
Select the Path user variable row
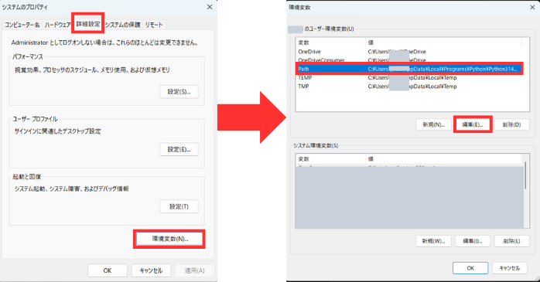408,69
